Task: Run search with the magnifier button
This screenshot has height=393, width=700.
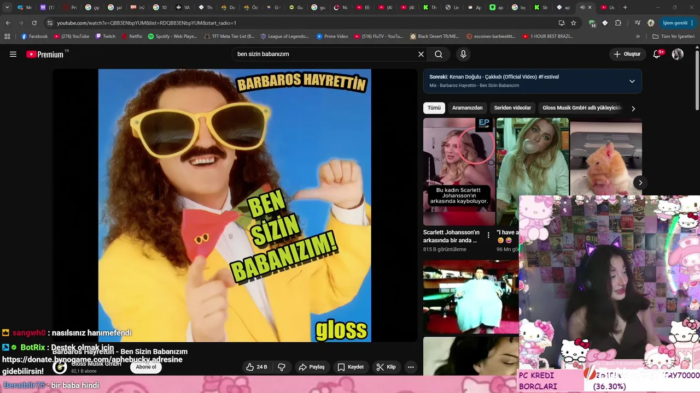Action: click(439, 54)
